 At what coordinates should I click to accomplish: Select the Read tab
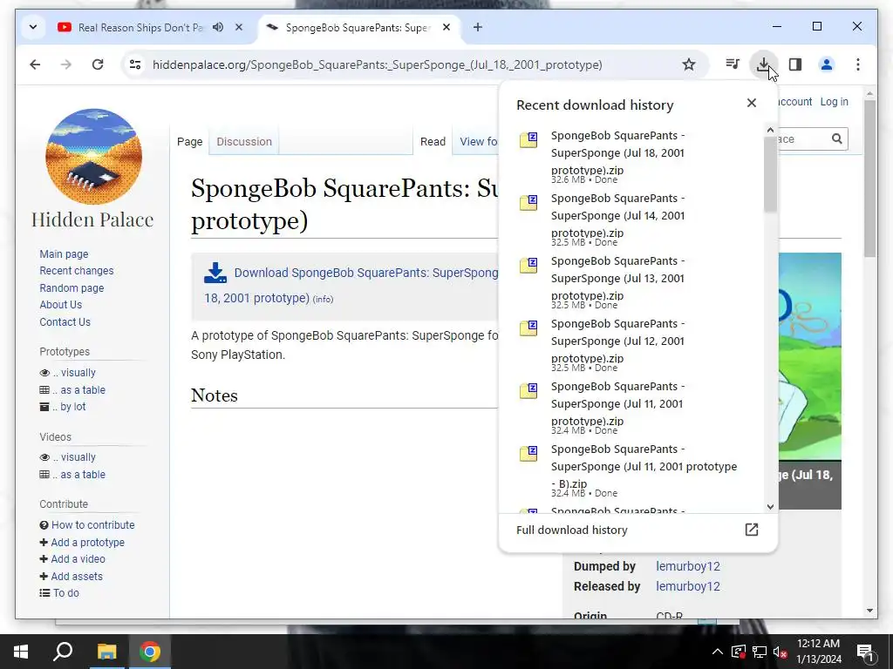point(433,142)
